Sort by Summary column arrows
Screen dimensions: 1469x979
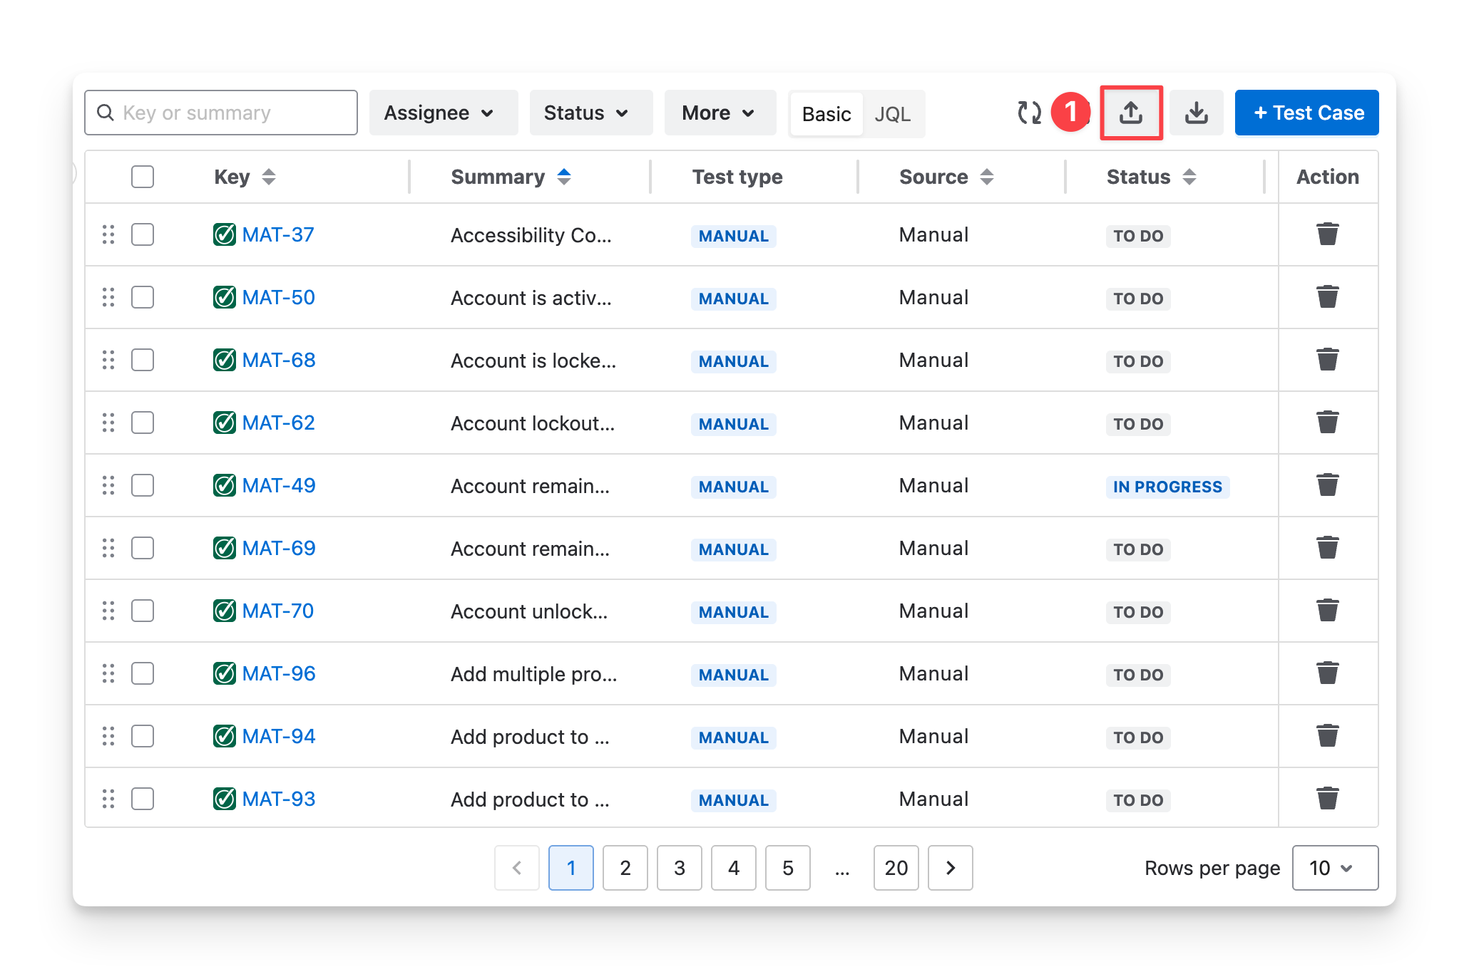(x=564, y=177)
